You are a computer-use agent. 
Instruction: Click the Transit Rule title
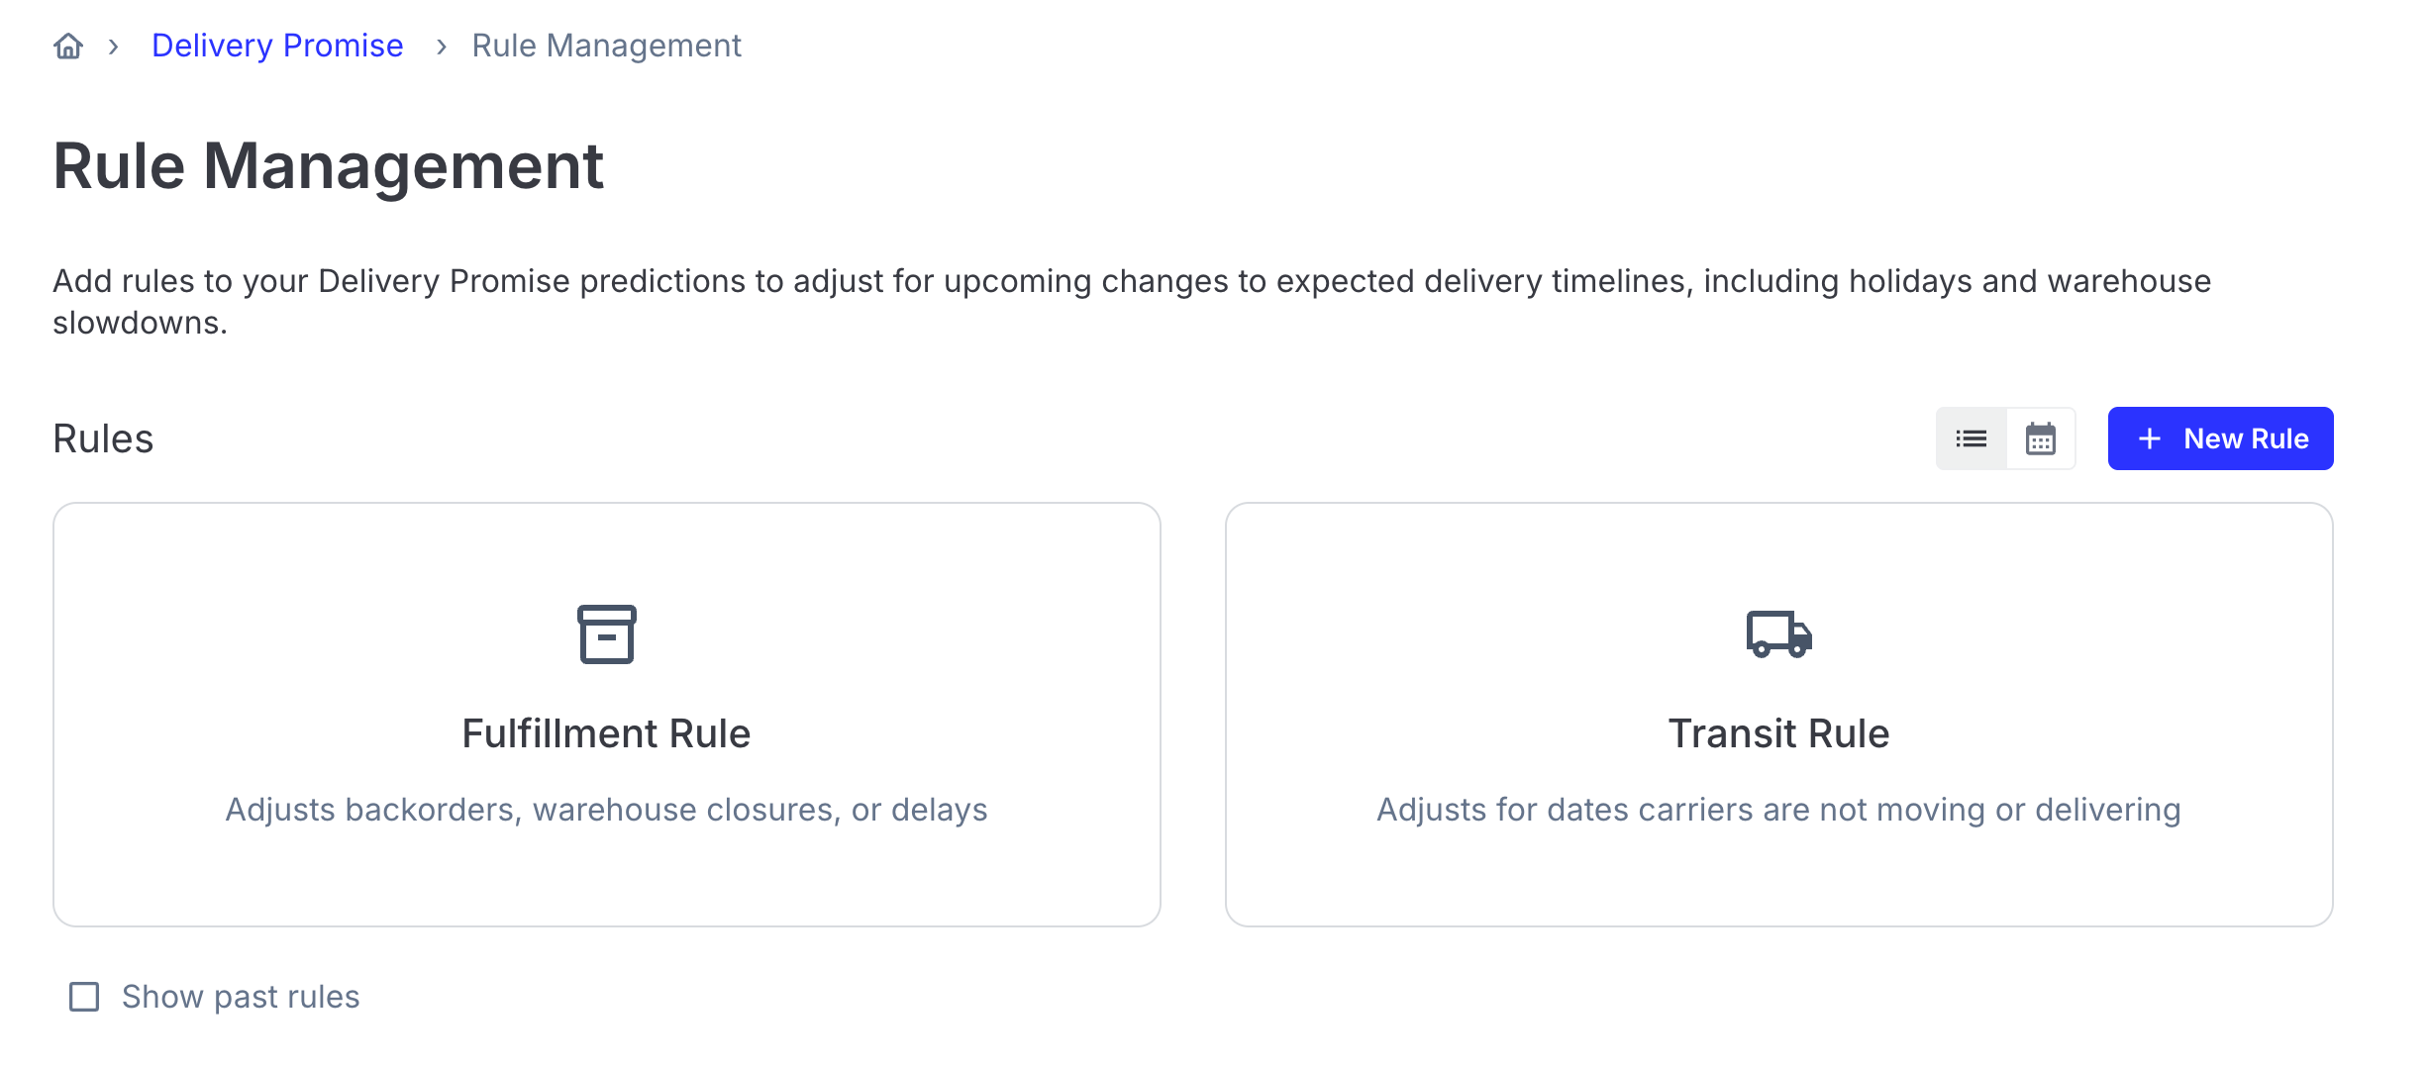pos(1779,733)
